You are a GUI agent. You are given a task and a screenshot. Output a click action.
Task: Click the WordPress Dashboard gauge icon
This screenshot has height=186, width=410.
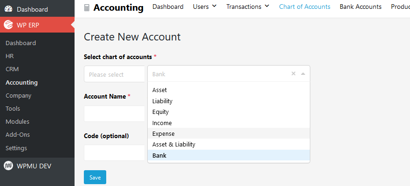click(8, 9)
